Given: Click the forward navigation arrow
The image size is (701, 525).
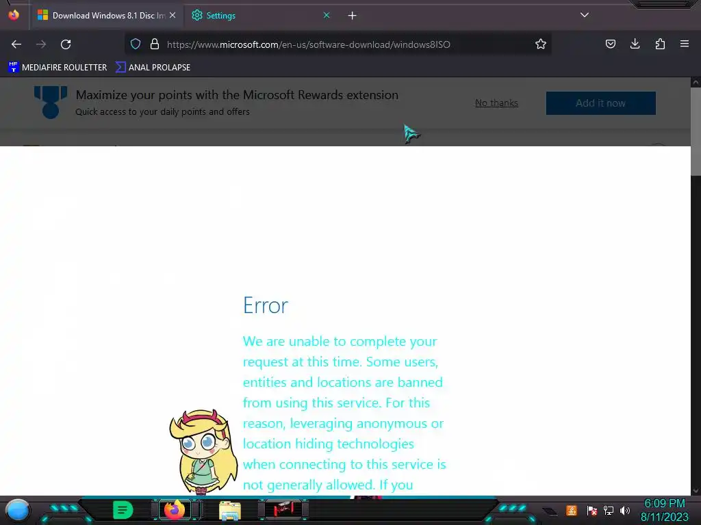Looking at the screenshot, I should click(41, 44).
